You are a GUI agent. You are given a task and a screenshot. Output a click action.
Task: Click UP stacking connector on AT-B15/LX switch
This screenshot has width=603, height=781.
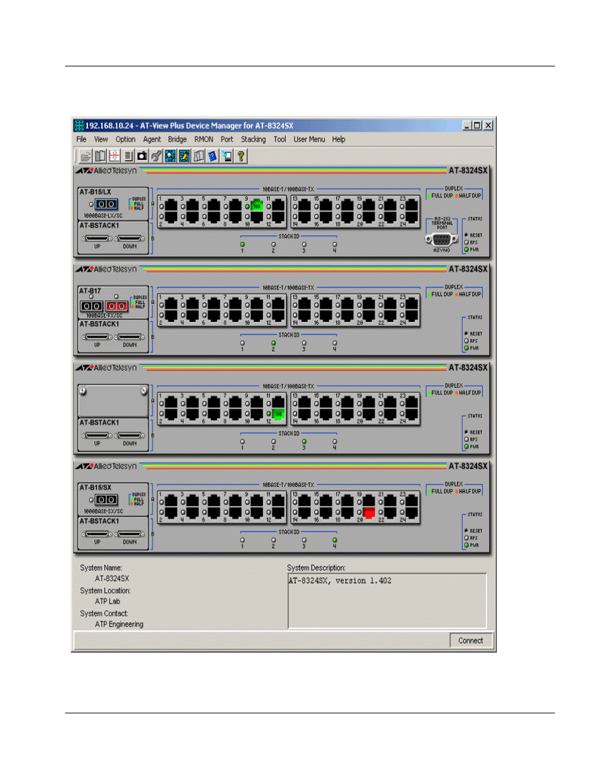pyautogui.click(x=97, y=238)
